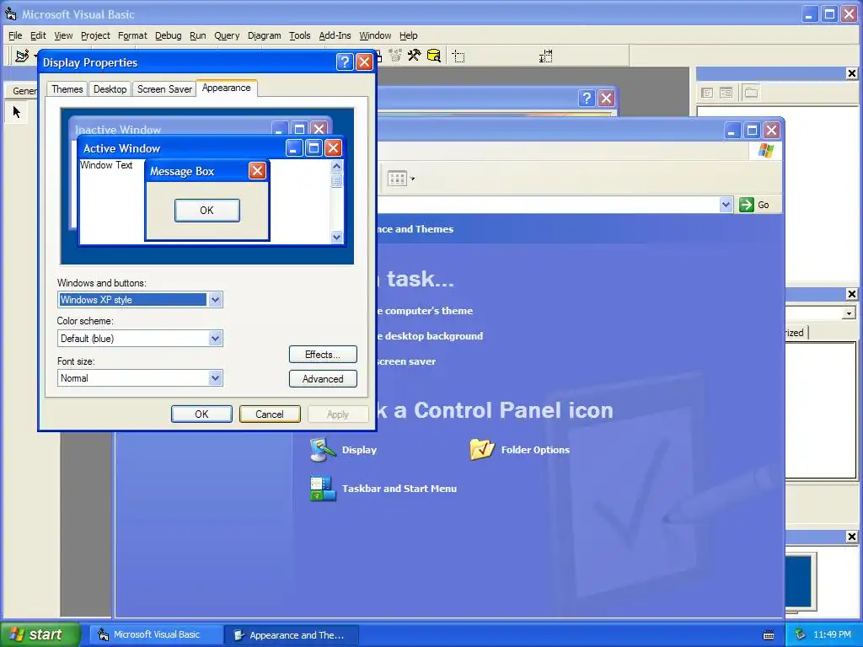Click the Effects... button
The width and height of the screenshot is (863, 647).
tap(323, 355)
